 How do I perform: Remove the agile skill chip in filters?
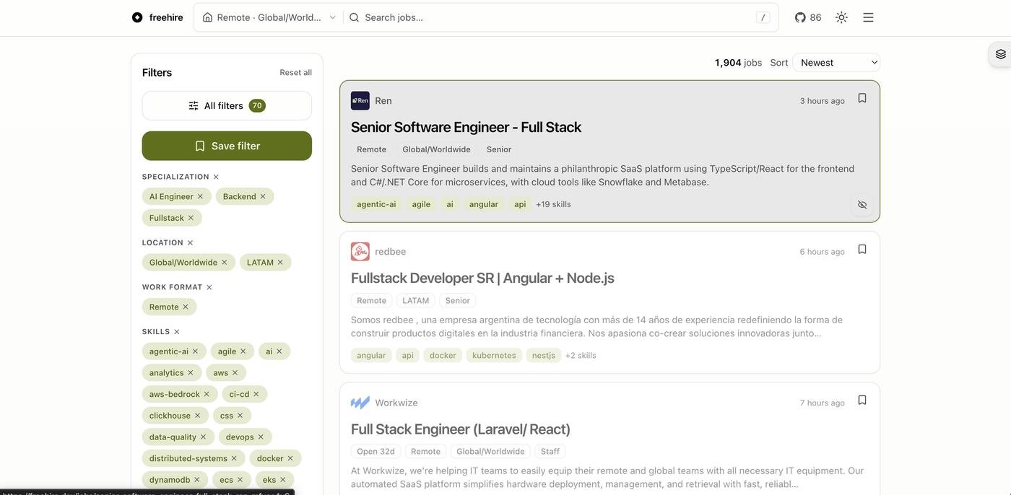click(x=243, y=351)
